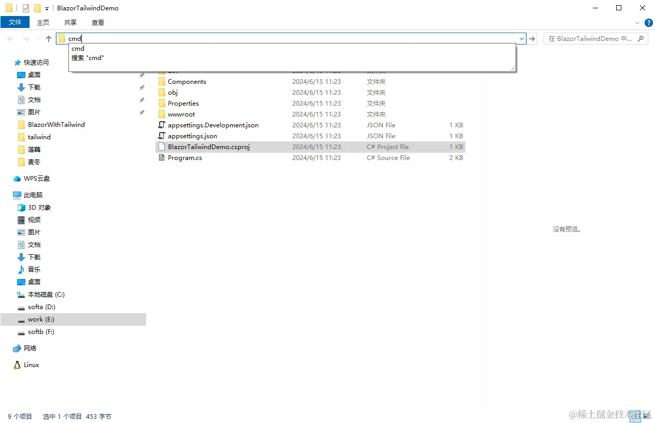The width and height of the screenshot is (655, 423).
Task: Click the 网络 network icon
Action: (17, 348)
